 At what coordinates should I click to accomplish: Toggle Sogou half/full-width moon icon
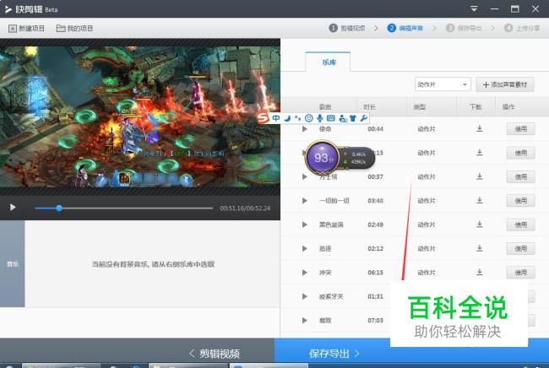(287, 118)
